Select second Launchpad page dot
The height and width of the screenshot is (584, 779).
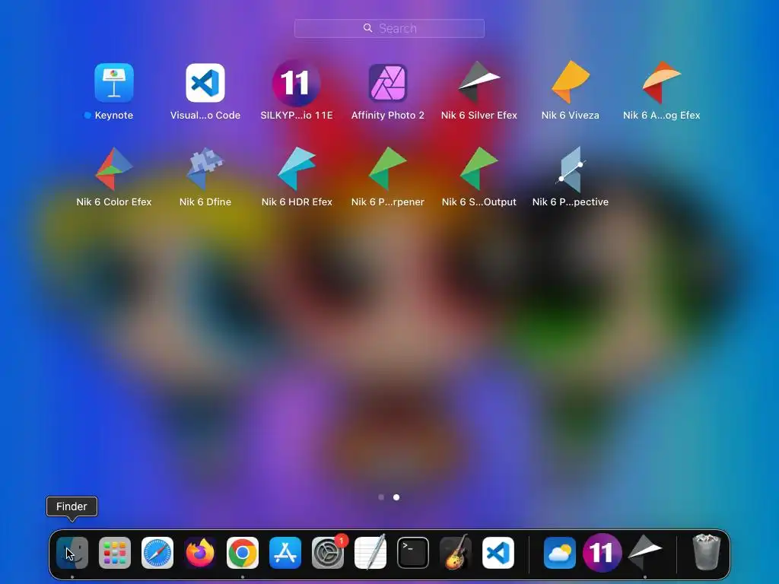pos(396,497)
